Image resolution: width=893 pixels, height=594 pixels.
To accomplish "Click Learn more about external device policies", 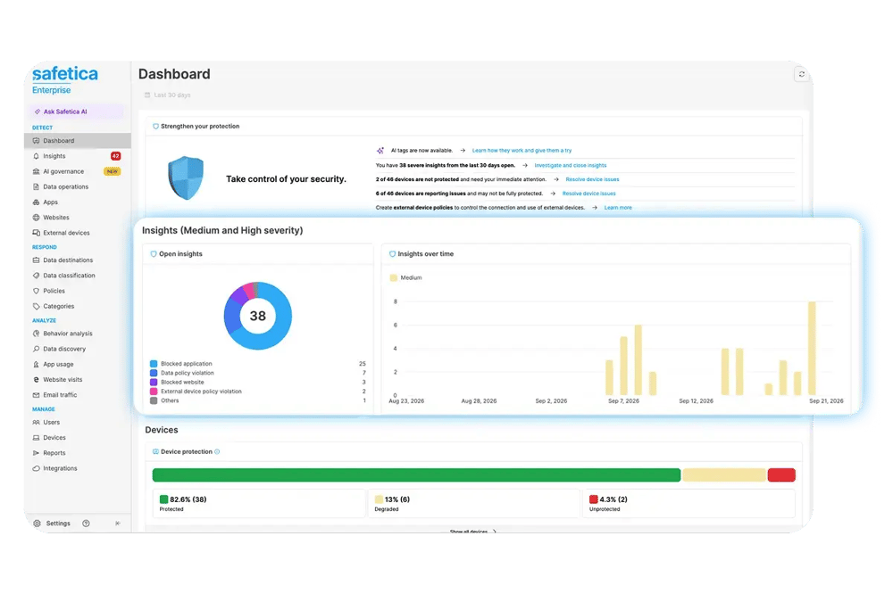I will click(618, 208).
